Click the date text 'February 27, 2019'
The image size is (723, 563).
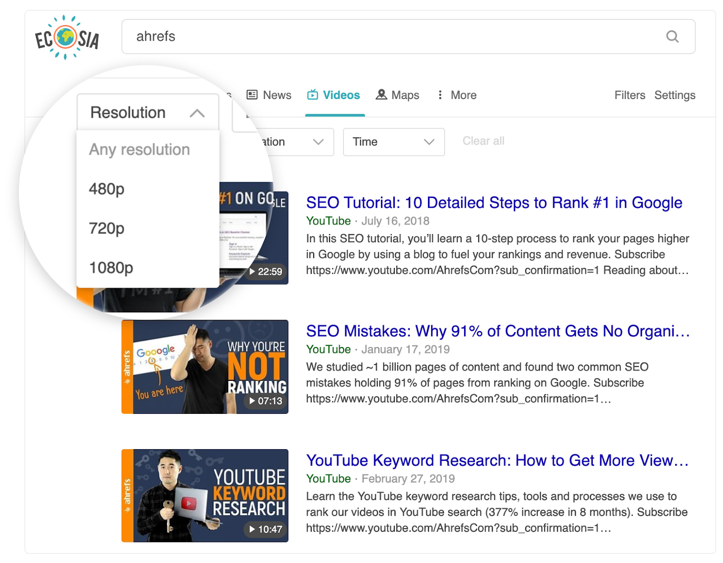click(408, 479)
